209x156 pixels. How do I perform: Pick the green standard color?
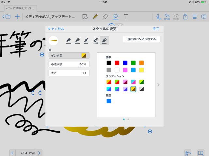point(133,63)
